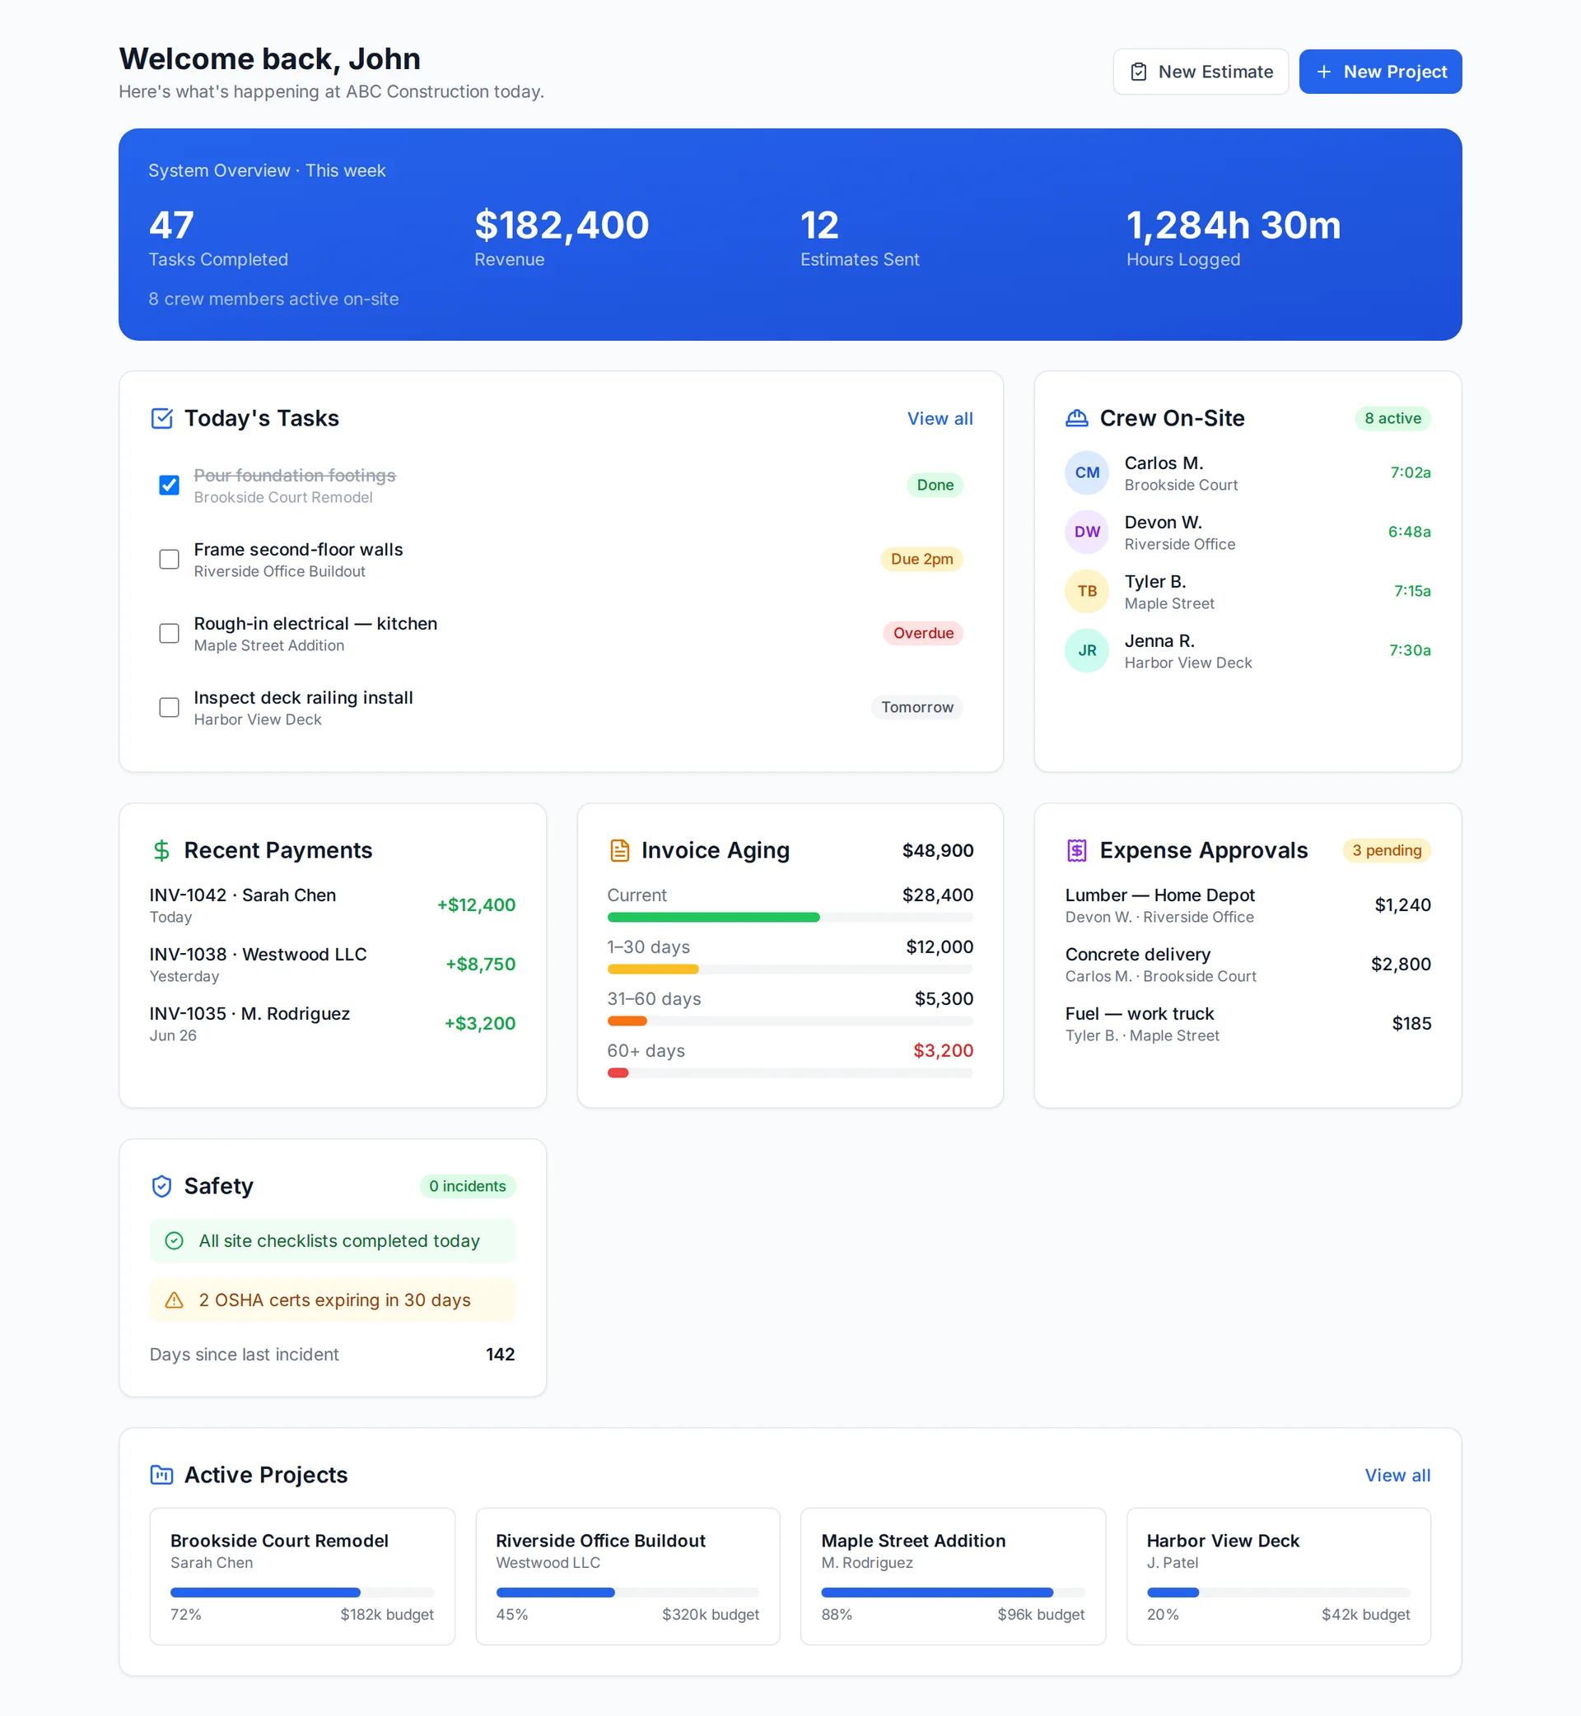
Task: Click the document icon beside Invoice Aging
Action: coord(619,850)
